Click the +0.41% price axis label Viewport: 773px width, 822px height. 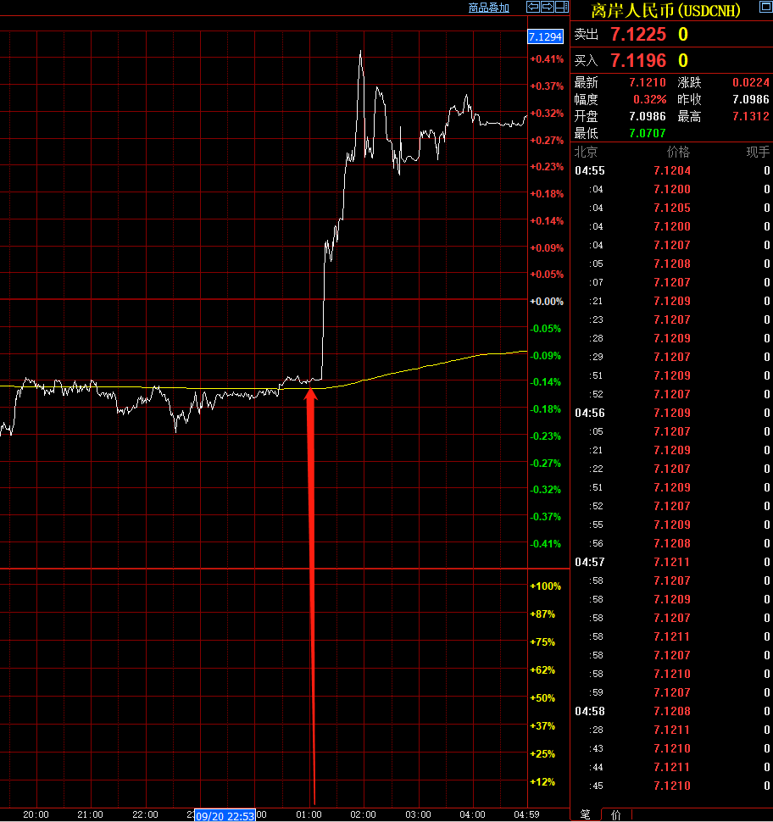click(x=547, y=59)
